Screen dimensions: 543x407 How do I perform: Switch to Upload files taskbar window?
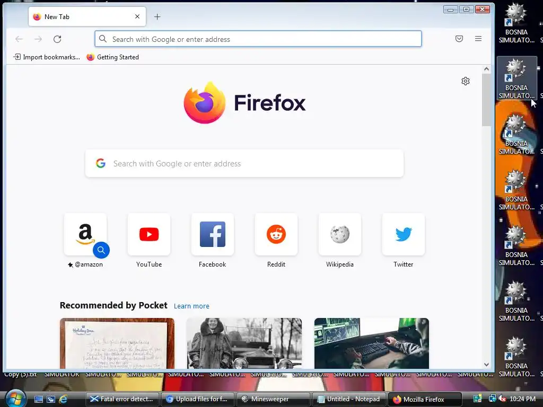[x=197, y=399]
